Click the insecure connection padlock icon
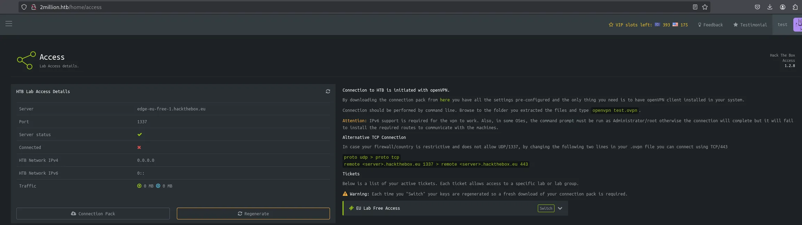The height and width of the screenshot is (225, 802). click(34, 7)
